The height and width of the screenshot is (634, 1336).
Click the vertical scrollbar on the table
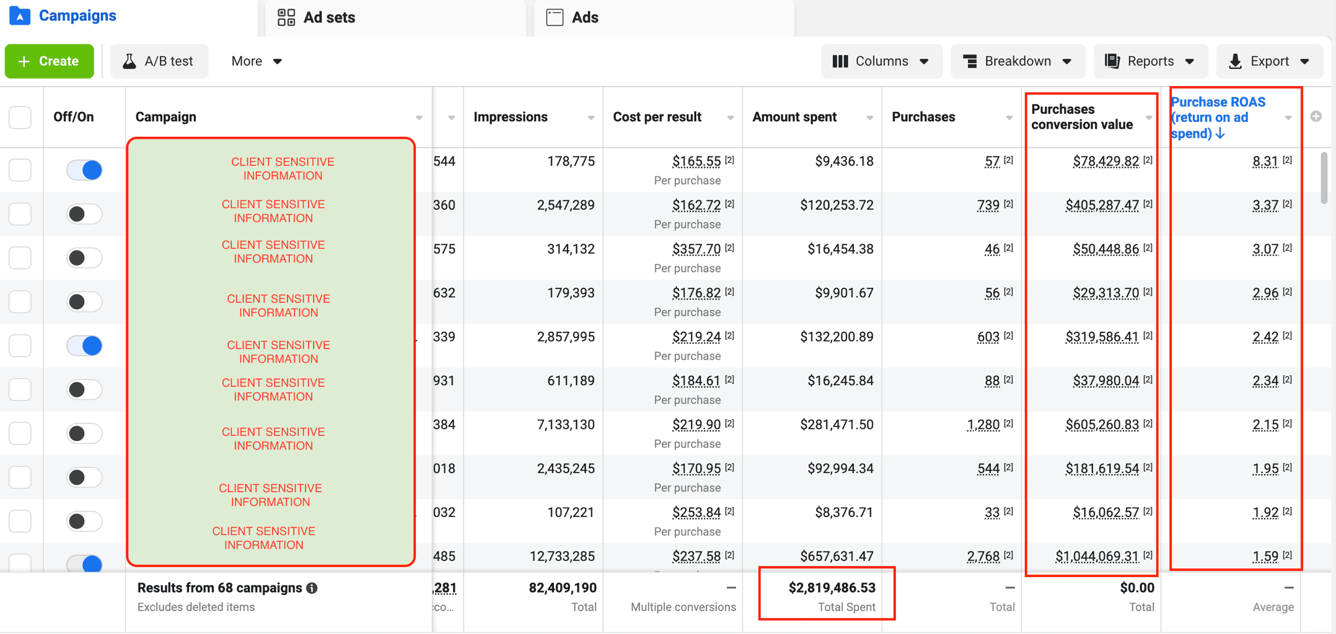[x=1324, y=178]
